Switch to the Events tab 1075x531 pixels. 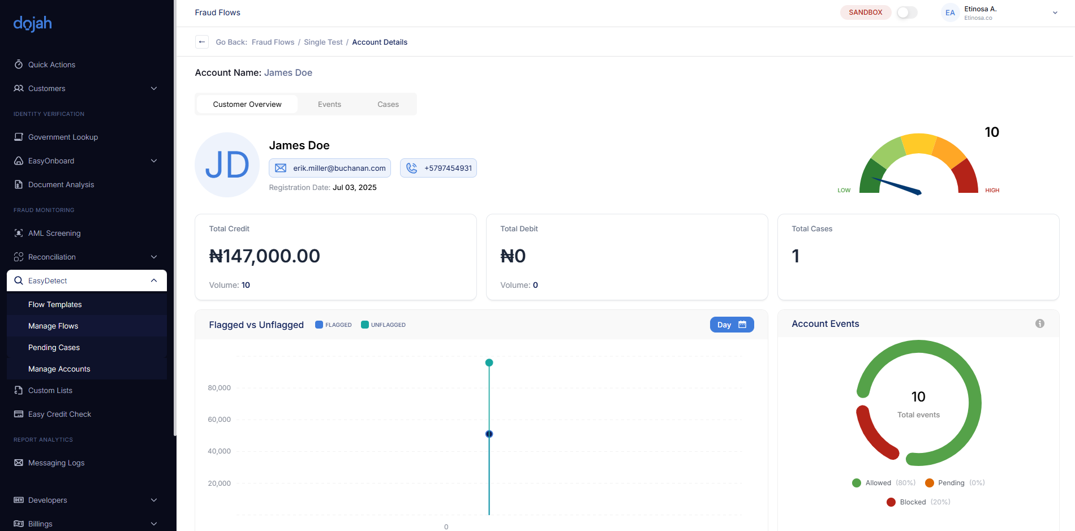pos(329,104)
